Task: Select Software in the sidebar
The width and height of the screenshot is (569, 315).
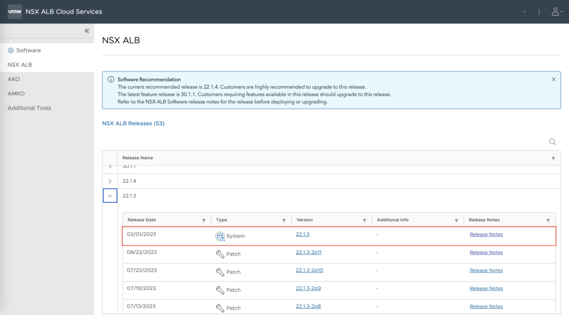Action: pyautogui.click(x=28, y=51)
